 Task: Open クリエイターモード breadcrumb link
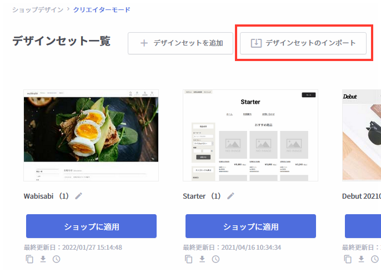[x=102, y=9]
